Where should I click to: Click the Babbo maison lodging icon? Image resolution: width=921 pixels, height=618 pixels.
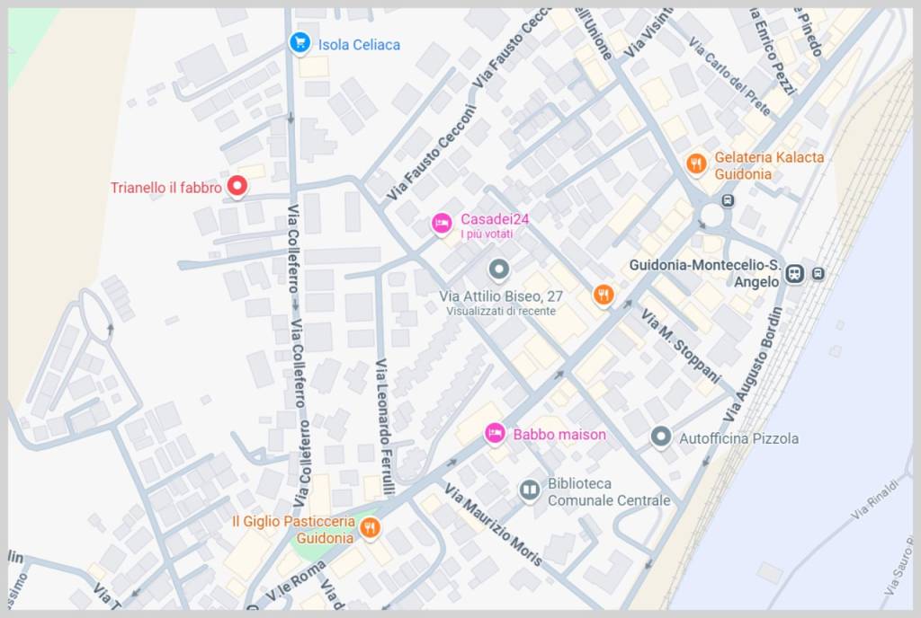pyautogui.click(x=495, y=434)
